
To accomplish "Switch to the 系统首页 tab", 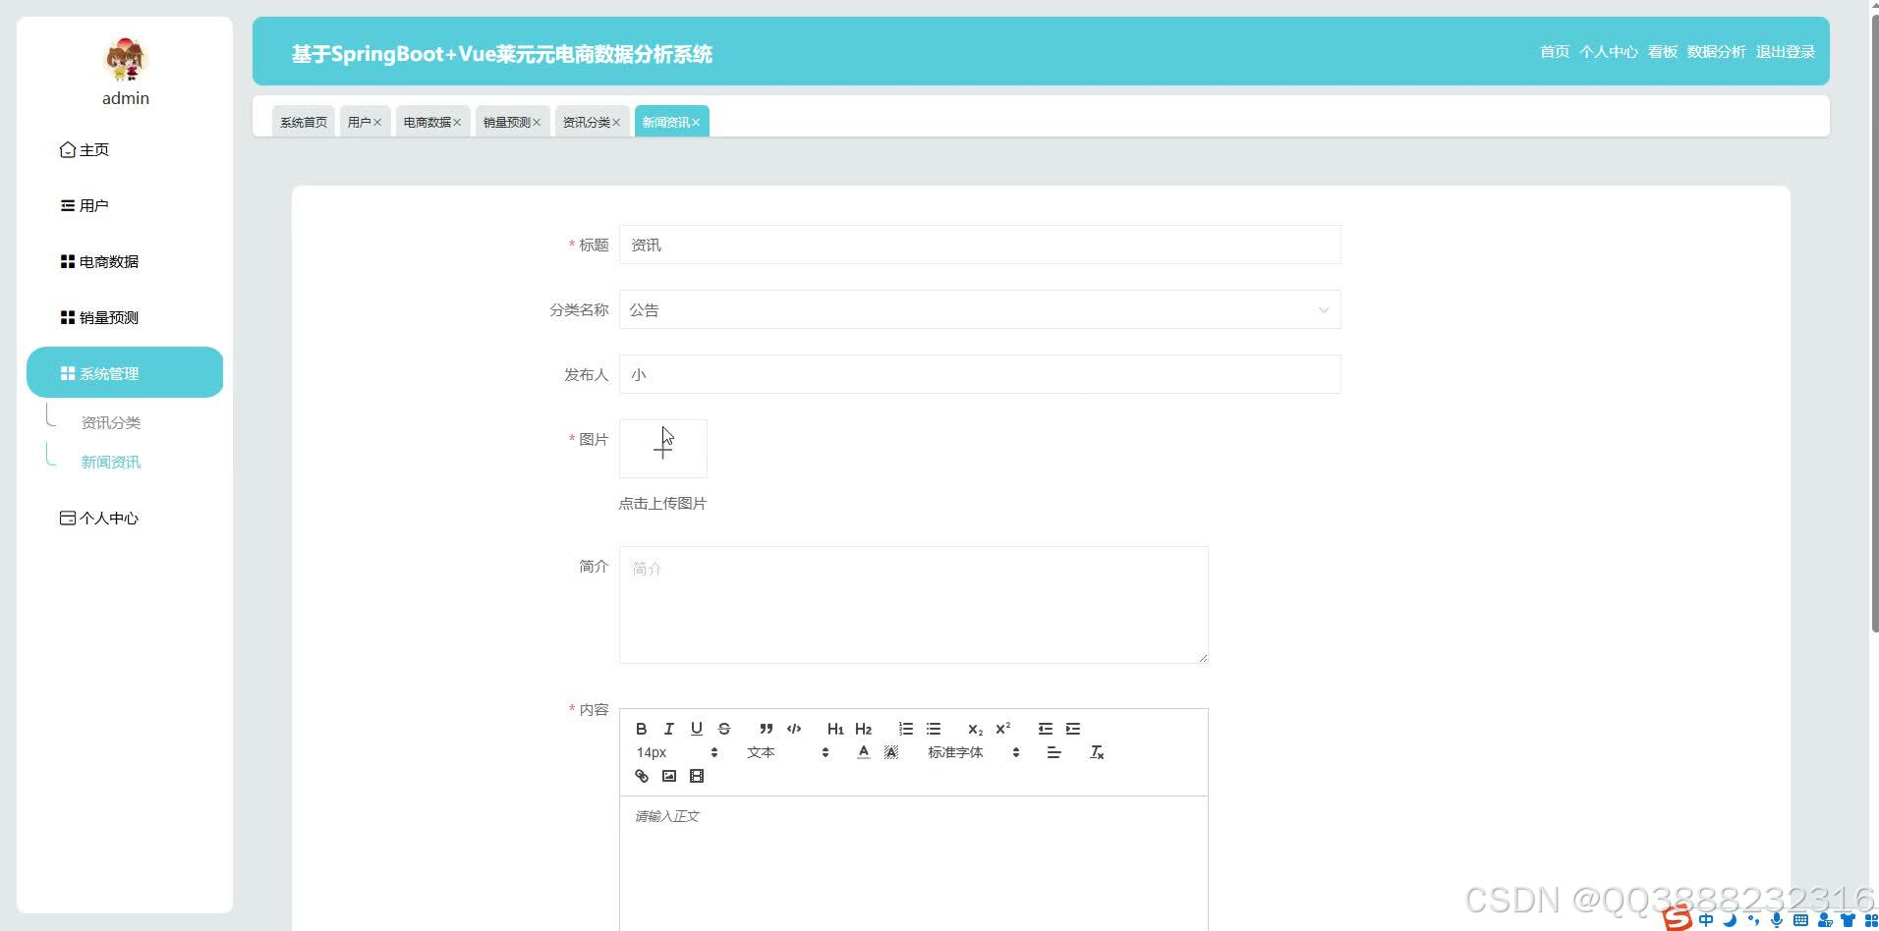I will pos(304,122).
